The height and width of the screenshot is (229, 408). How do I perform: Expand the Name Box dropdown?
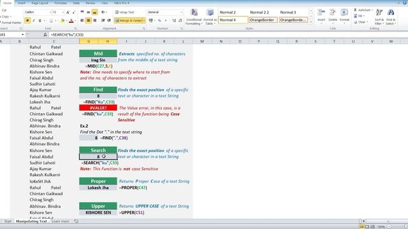tap(23, 34)
